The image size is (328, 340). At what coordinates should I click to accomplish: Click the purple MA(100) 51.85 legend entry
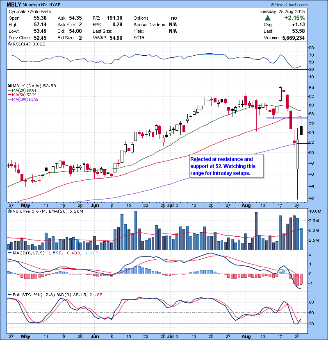point(23,100)
